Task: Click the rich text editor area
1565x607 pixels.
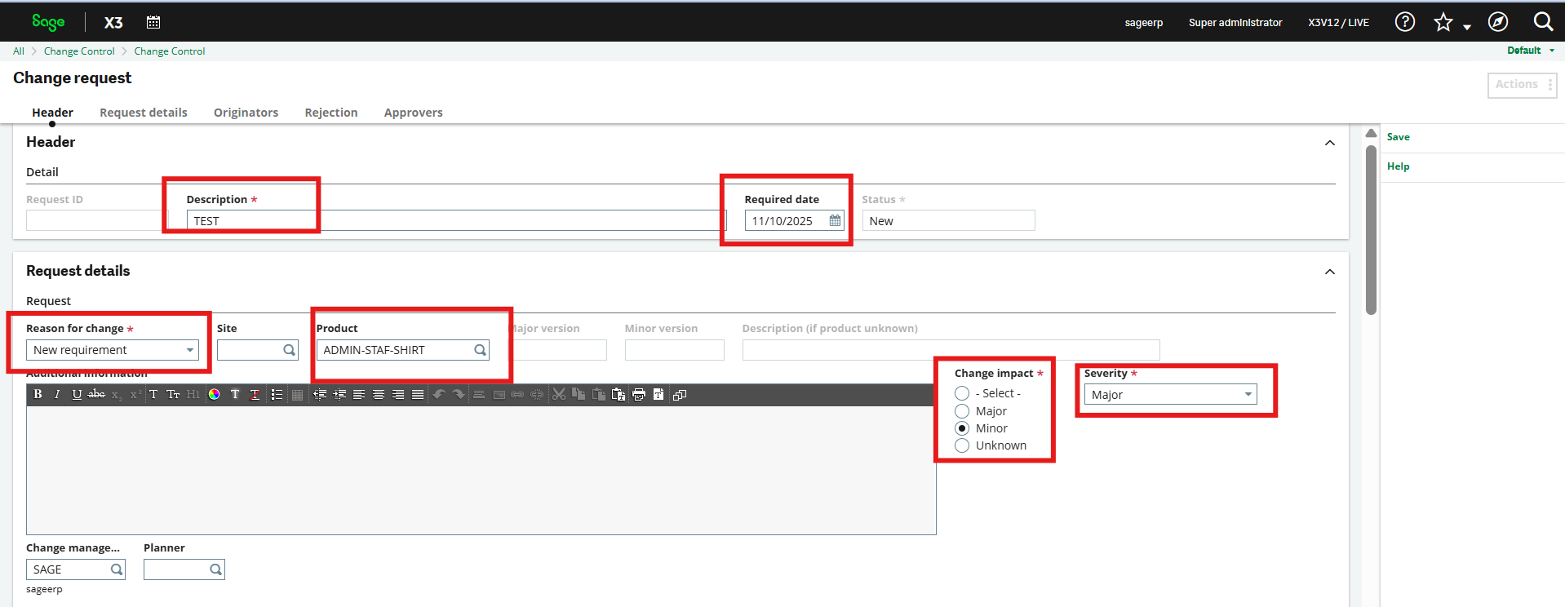Action: click(481, 470)
